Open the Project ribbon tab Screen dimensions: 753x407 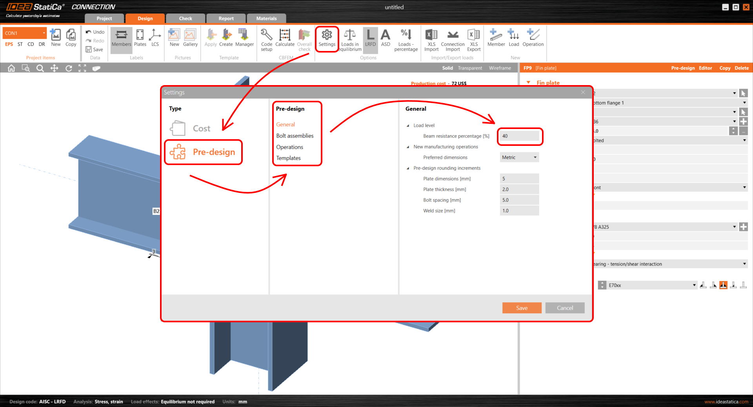104,18
